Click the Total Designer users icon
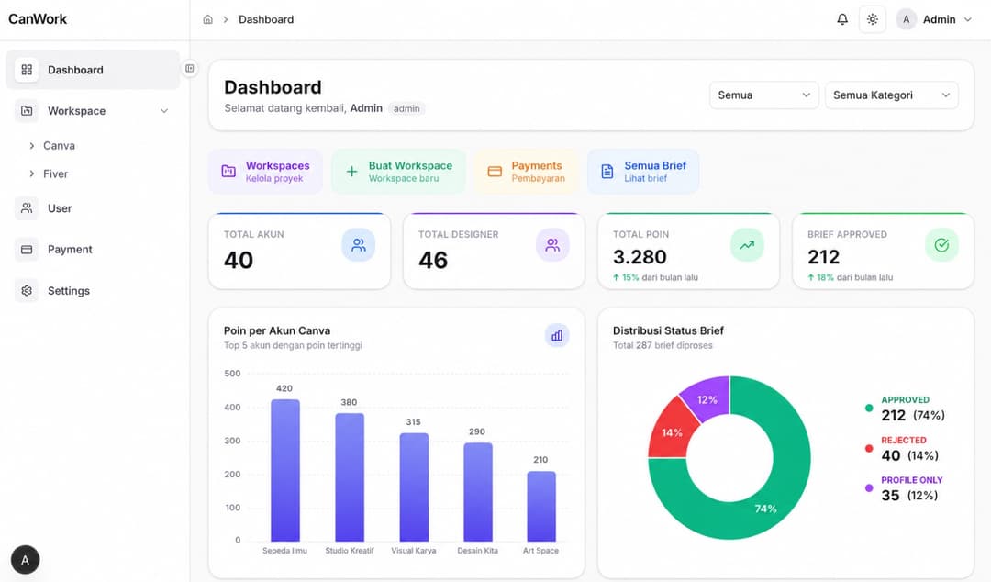The height and width of the screenshot is (582, 991). (552, 245)
